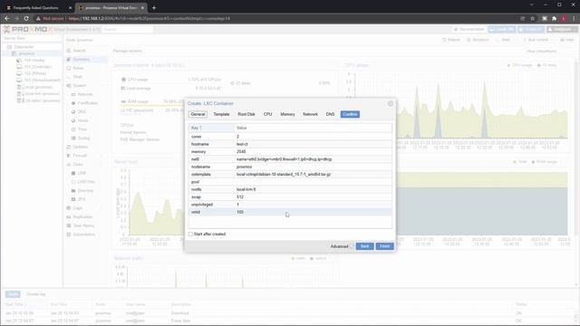The height and width of the screenshot is (326, 580).
Task: Toggle CPU usage legend in CPU chart
Action: point(519,65)
